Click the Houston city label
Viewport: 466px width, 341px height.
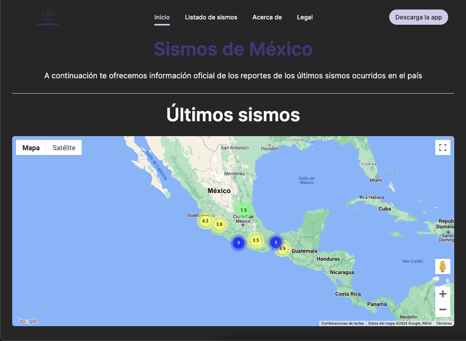coord(270,149)
